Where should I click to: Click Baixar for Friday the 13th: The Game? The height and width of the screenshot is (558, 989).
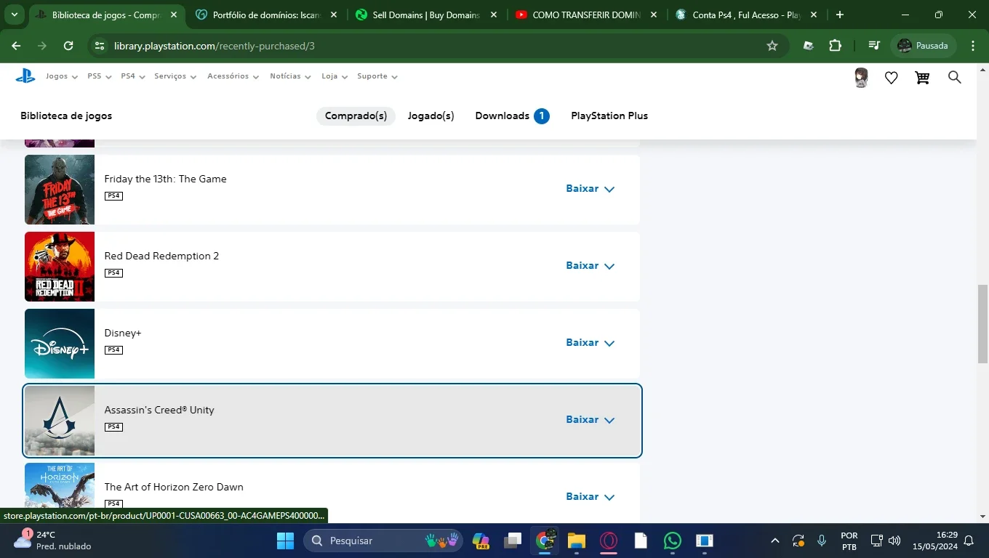(x=590, y=189)
